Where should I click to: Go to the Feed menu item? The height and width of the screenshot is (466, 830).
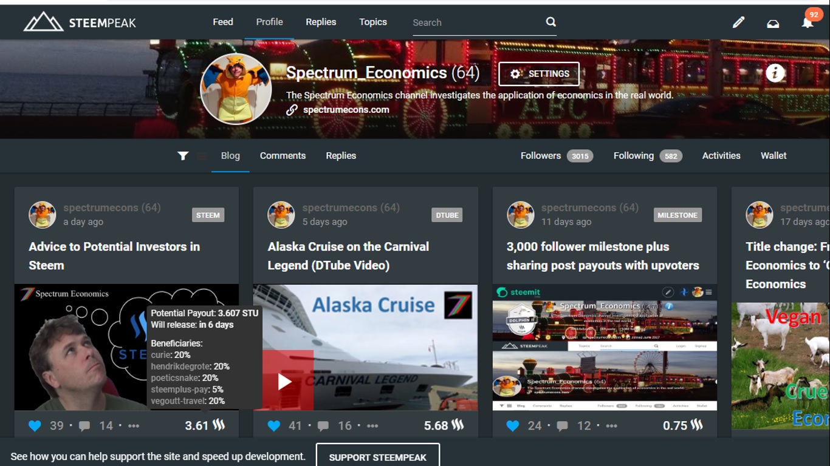223,22
